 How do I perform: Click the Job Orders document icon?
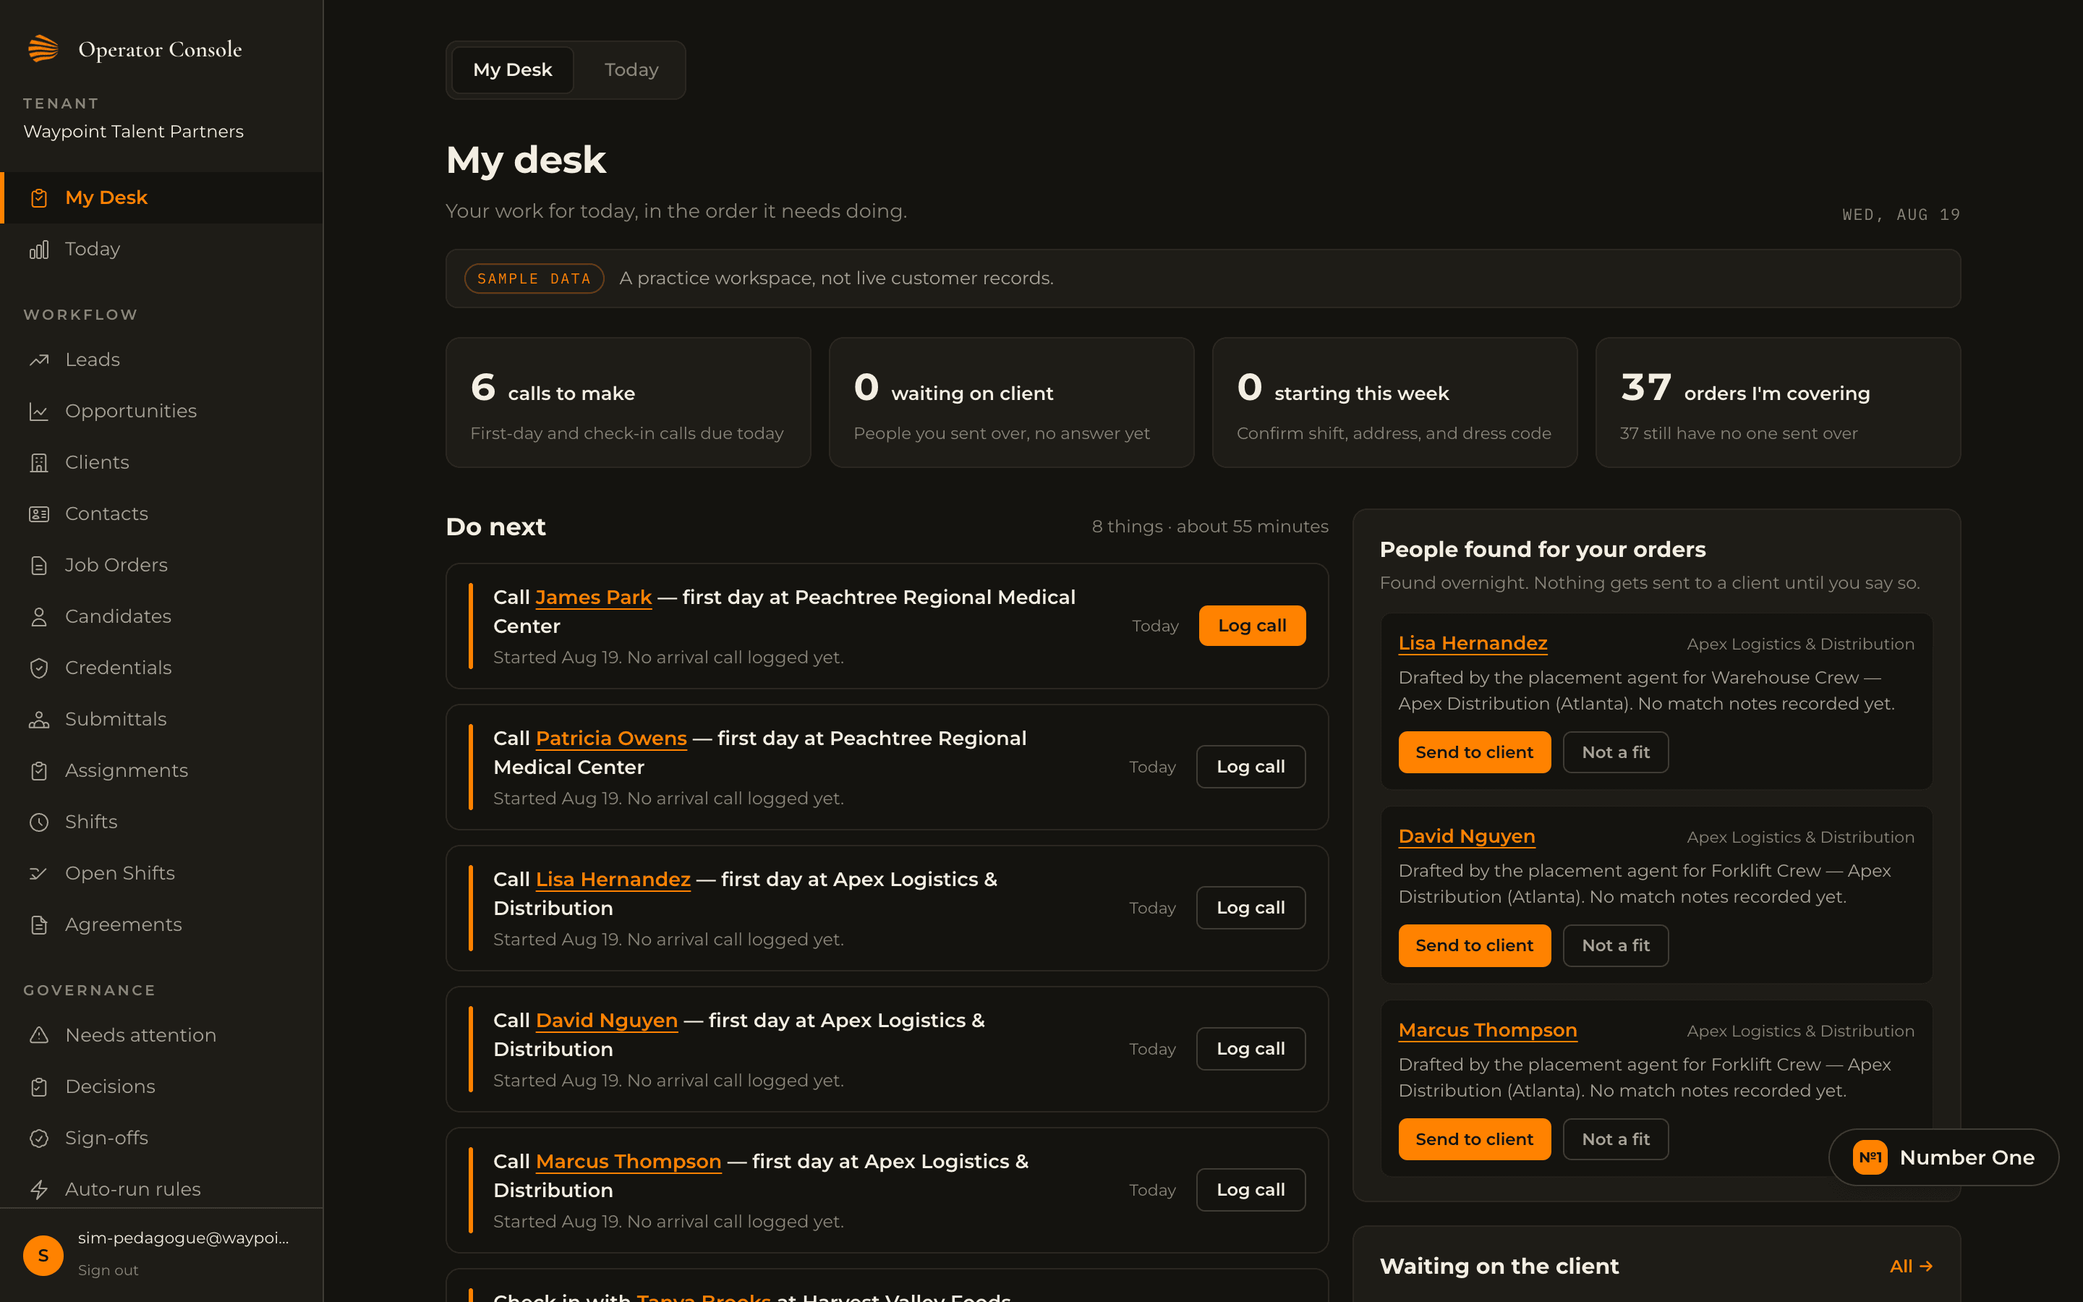click(x=39, y=566)
